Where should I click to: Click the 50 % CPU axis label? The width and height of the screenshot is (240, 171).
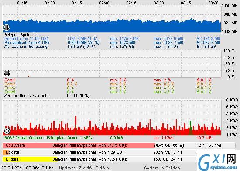click(230, 64)
